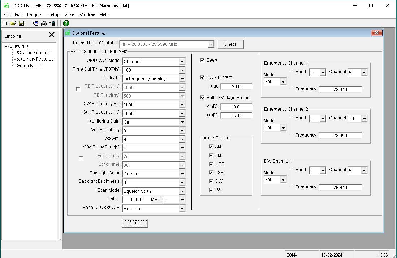Screen dimensions: 397x258
Task: Toggle the Beep checkbox
Action: point(202,60)
